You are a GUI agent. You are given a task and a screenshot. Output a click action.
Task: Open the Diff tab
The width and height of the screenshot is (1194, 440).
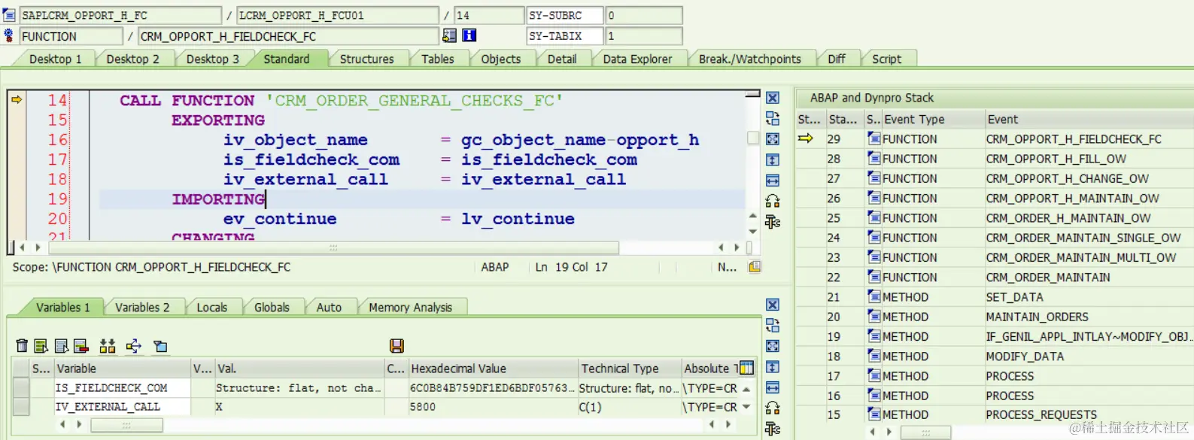pos(836,59)
